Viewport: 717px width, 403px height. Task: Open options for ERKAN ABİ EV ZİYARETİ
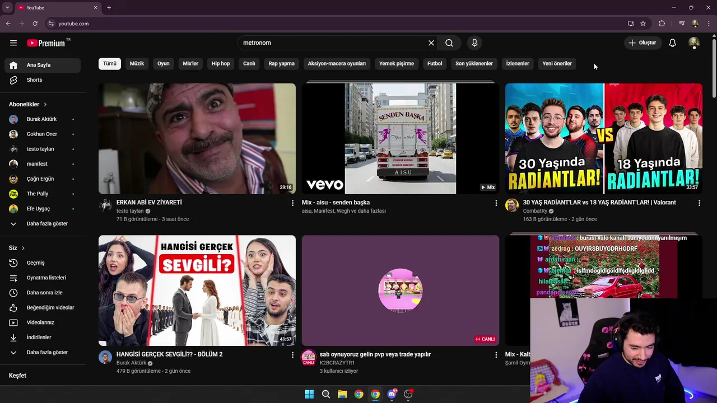[x=292, y=203]
